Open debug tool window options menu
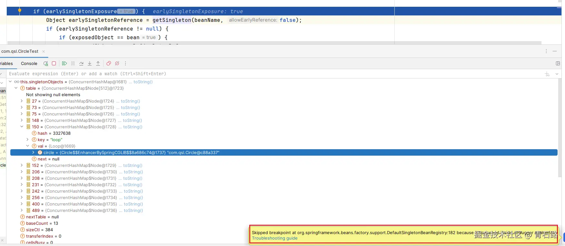Viewport: 565px width, 246px height. pyautogui.click(x=546, y=51)
